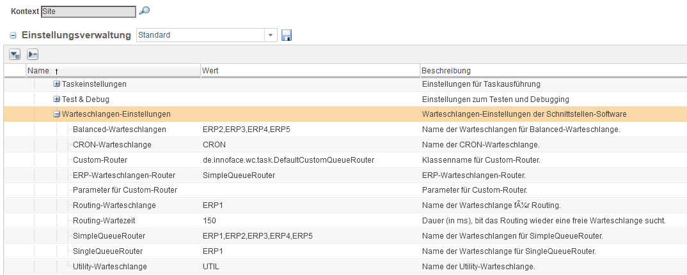Expand the Test & Debug node
Viewport: 687px width, 275px height.
pyautogui.click(x=57, y=100)
